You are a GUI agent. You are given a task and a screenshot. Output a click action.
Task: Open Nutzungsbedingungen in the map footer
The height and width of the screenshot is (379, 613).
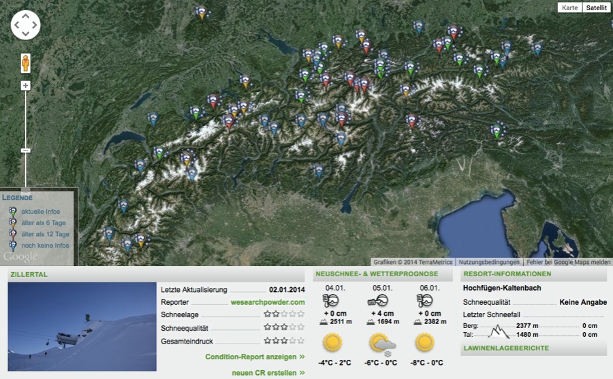(x=488, y=262)
